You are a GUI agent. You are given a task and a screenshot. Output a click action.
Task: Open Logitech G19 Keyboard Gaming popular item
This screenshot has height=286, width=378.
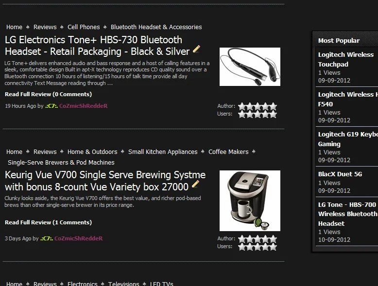tap(348, 139)
